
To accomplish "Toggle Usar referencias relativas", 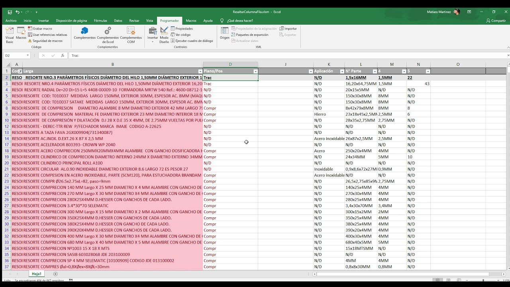I will click(47, 35).
